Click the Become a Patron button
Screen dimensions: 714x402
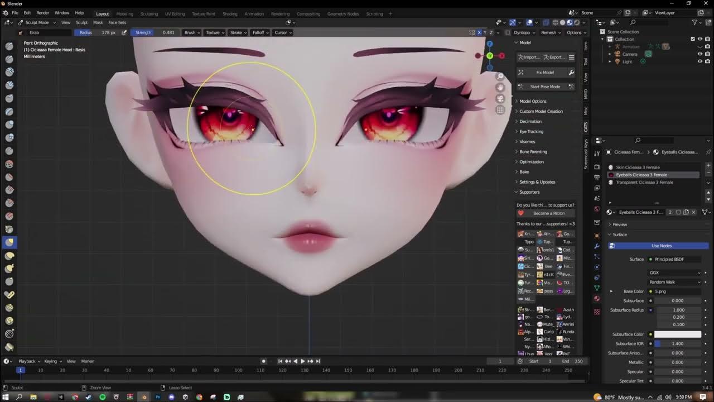(546, 213)
